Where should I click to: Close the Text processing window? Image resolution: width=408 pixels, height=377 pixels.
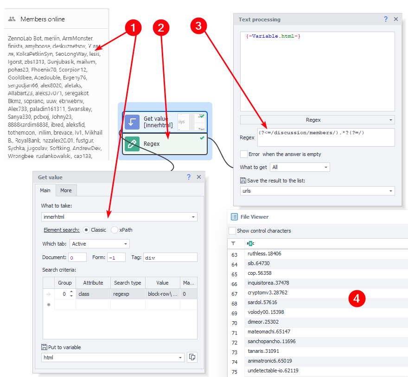click(396, 19)
